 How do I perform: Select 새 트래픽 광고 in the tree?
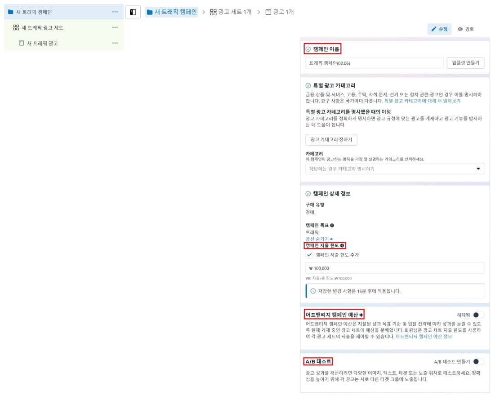click(64, 43)
